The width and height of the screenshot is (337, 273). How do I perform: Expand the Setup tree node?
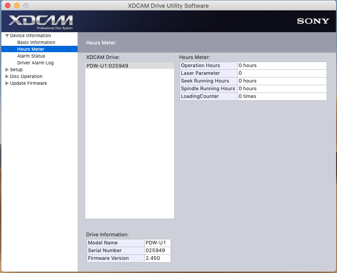[x=7, y=70]
